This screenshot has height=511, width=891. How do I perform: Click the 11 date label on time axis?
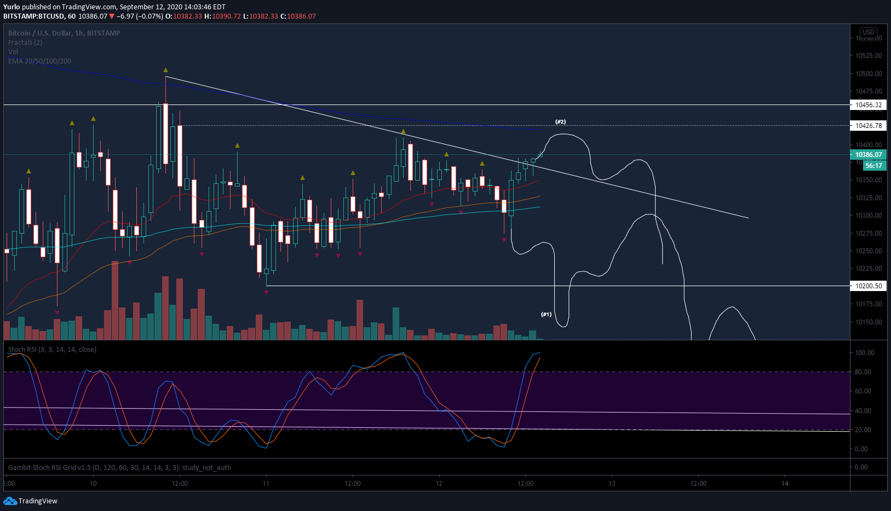click(x=266, y=483)
